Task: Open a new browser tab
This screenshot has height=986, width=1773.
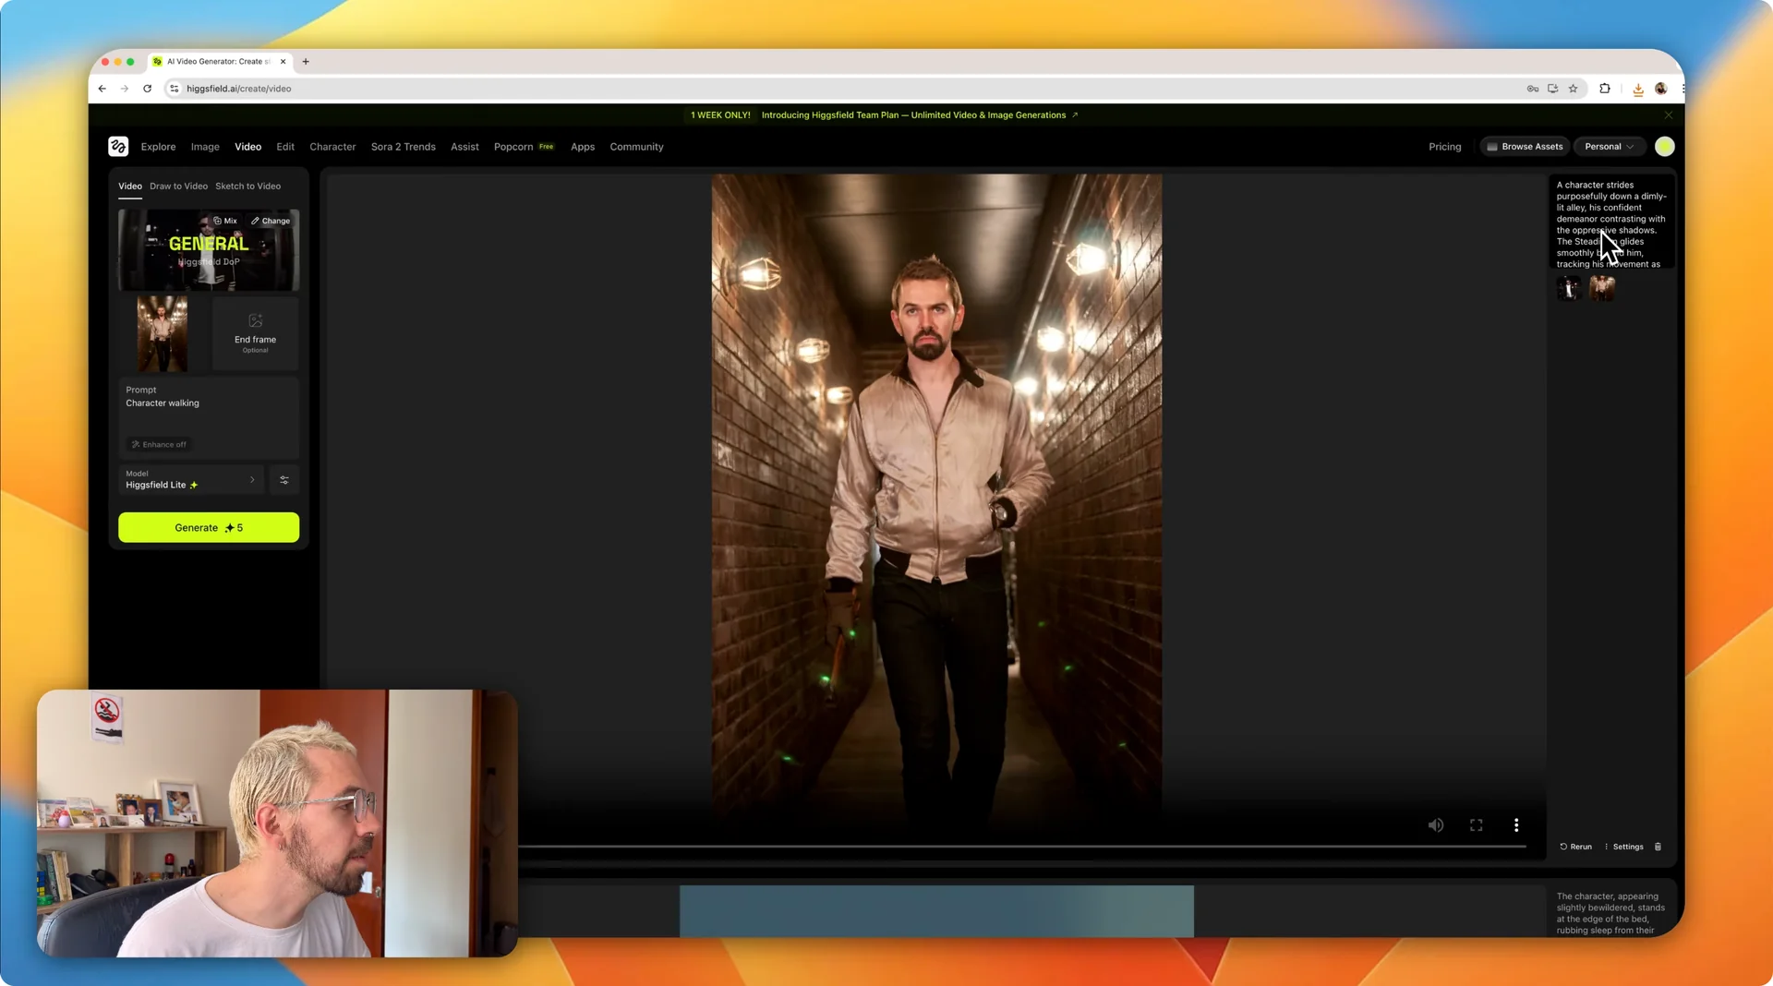Action: coord(306,62)
